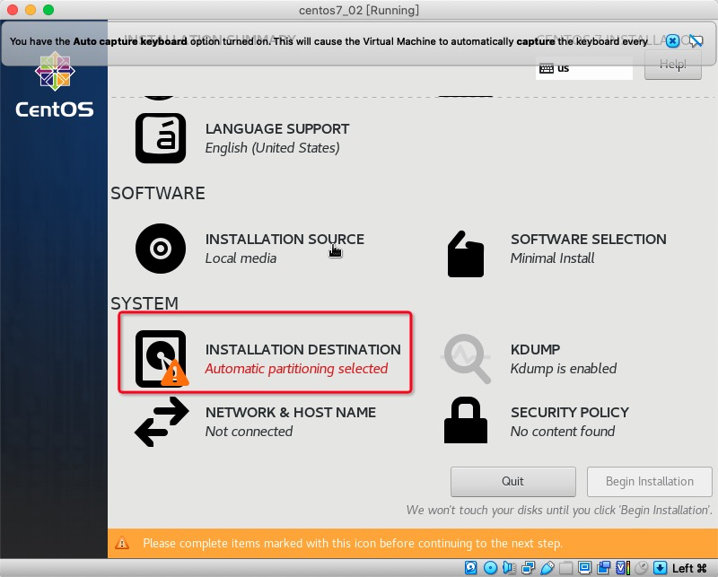The width and height of the screenshot is (718, 577).
Task: Open Language Support icon
Action: point(161,138)
